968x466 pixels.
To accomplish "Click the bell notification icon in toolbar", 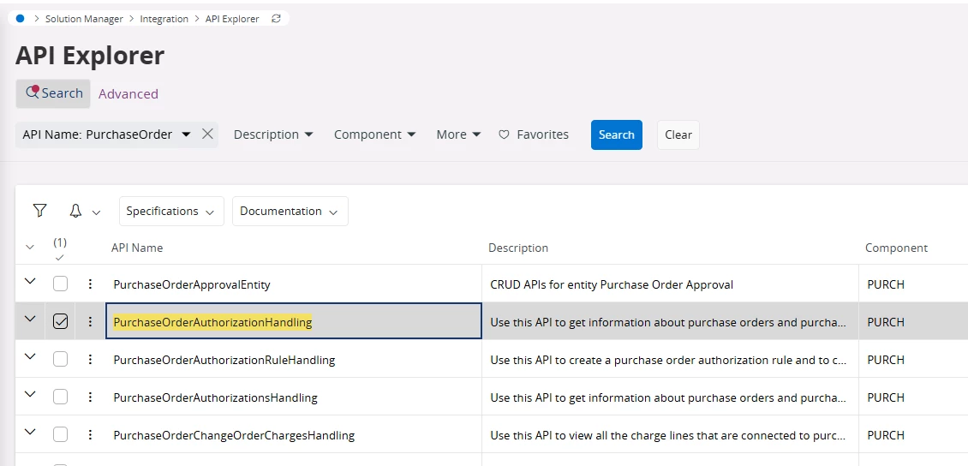I will [75, 211].
